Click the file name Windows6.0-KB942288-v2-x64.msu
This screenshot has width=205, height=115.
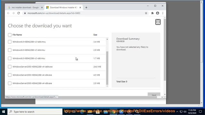29,50
